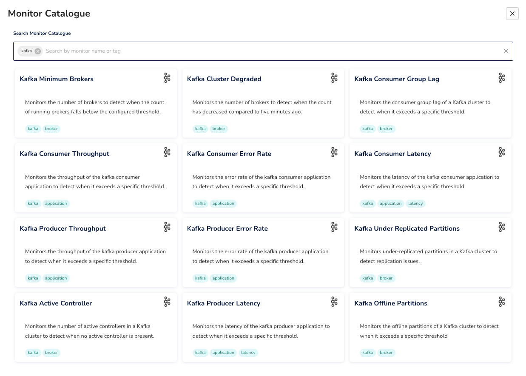Click the Kafka icon on Kafka Consumer Error Rate card
Image resolution: width=526 pixels, height=376 pixels.
point(334,153)
